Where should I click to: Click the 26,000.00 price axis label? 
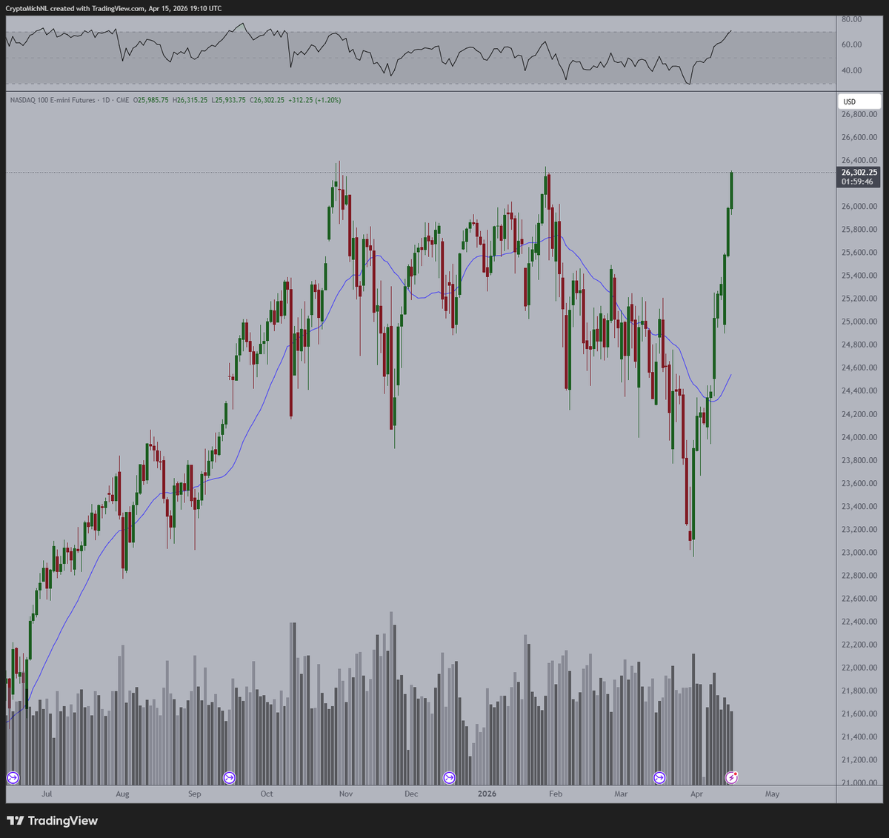click(859, 206)
